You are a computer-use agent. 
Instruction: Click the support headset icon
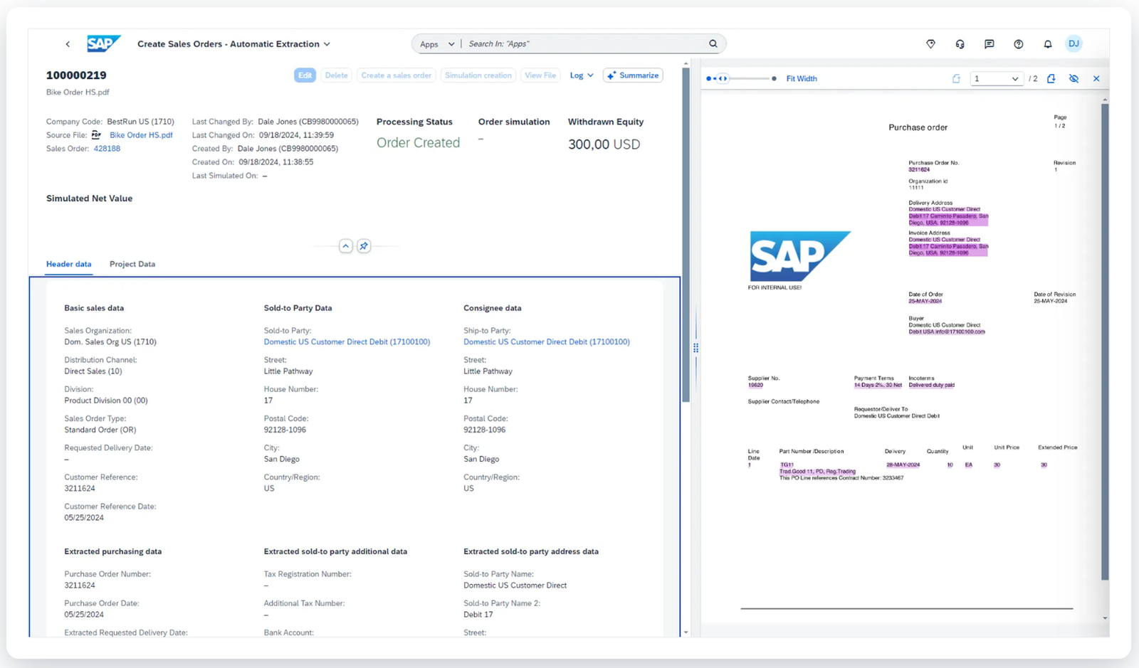(x=960, y=44)
